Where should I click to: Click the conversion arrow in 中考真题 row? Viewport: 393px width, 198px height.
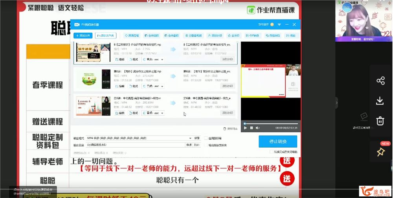[173, 103]
